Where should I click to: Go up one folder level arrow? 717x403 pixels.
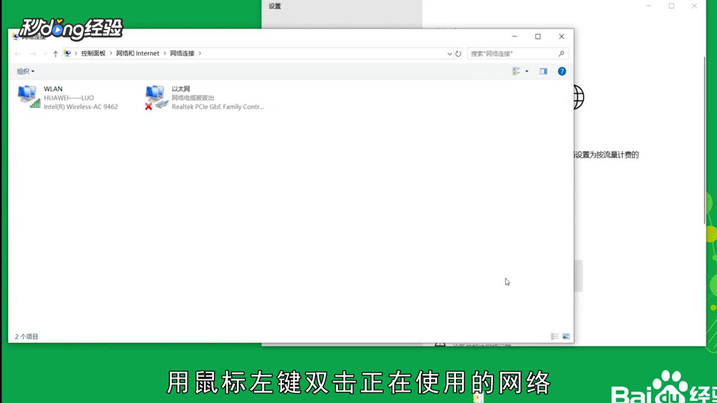55,54
